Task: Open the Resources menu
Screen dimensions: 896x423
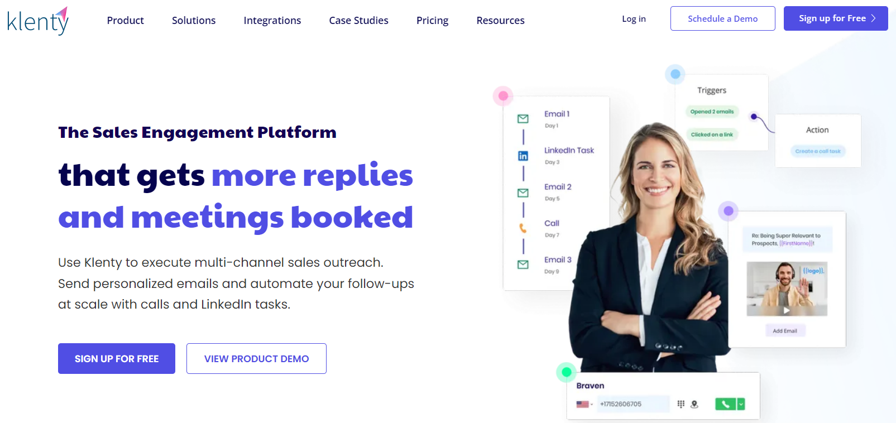Action: (x=501, y=21)
